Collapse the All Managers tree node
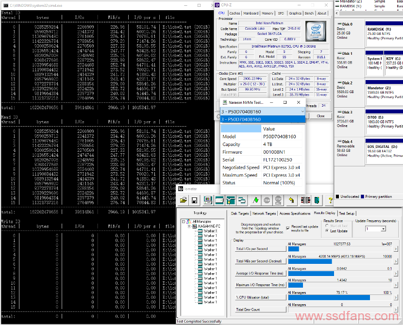The height and width of the screenshot is (325, 403). (184, 221)
